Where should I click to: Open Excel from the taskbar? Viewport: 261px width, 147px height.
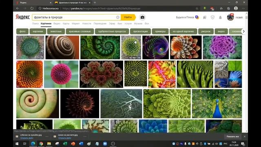(x=65, y=144)
